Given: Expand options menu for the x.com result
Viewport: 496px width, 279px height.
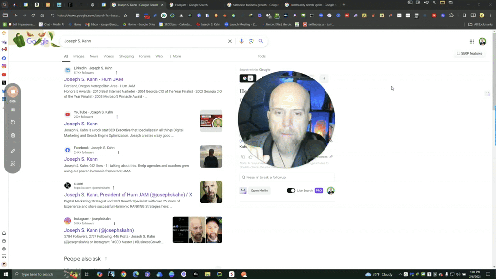Looking at the screenshot, I should (113, 188).
